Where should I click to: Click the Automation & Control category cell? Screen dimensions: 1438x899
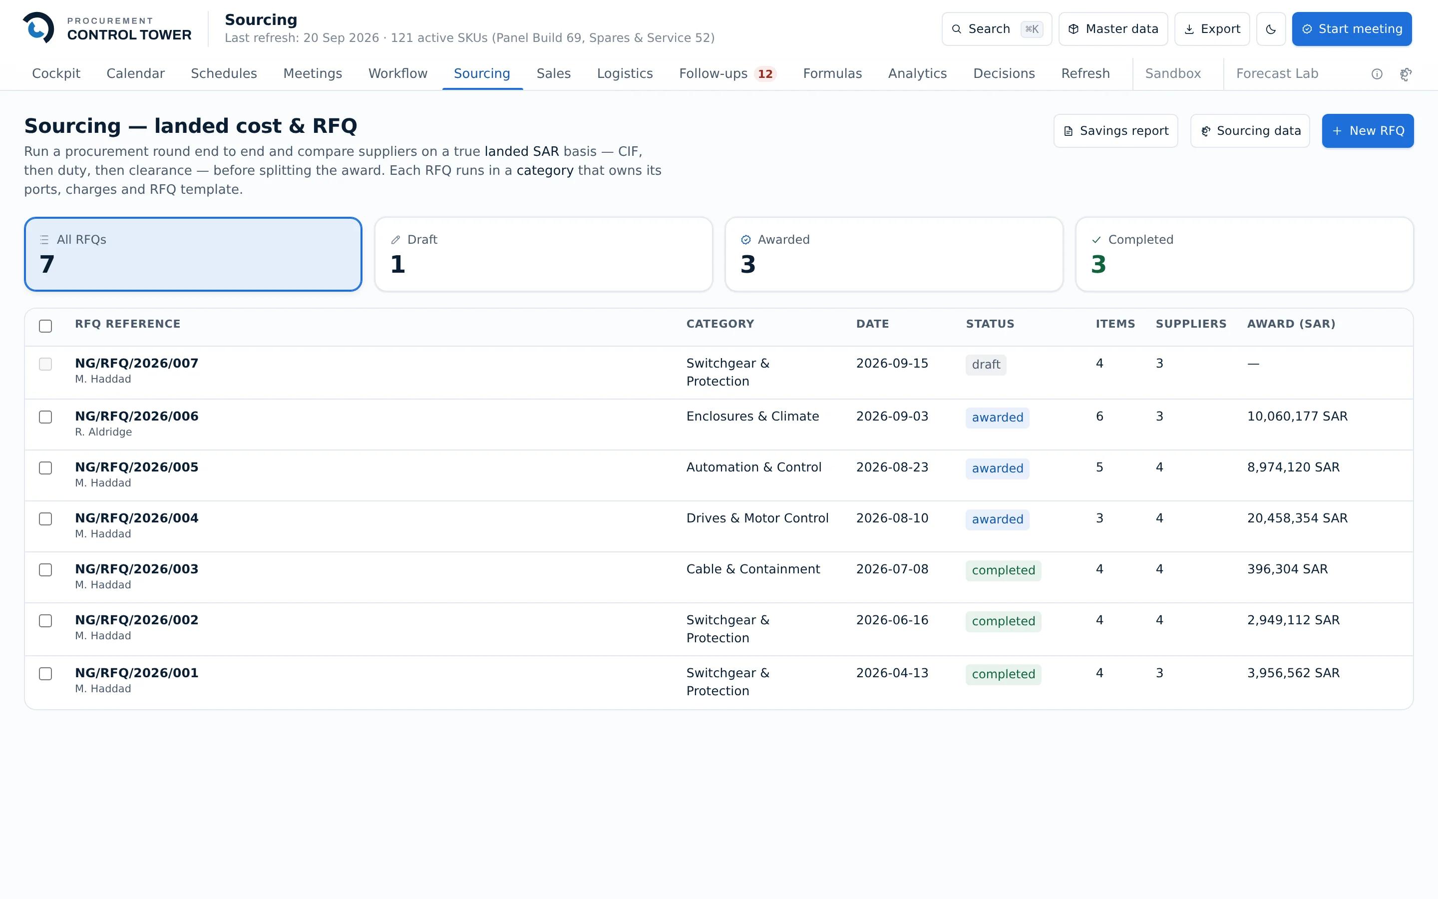[753, 467]
